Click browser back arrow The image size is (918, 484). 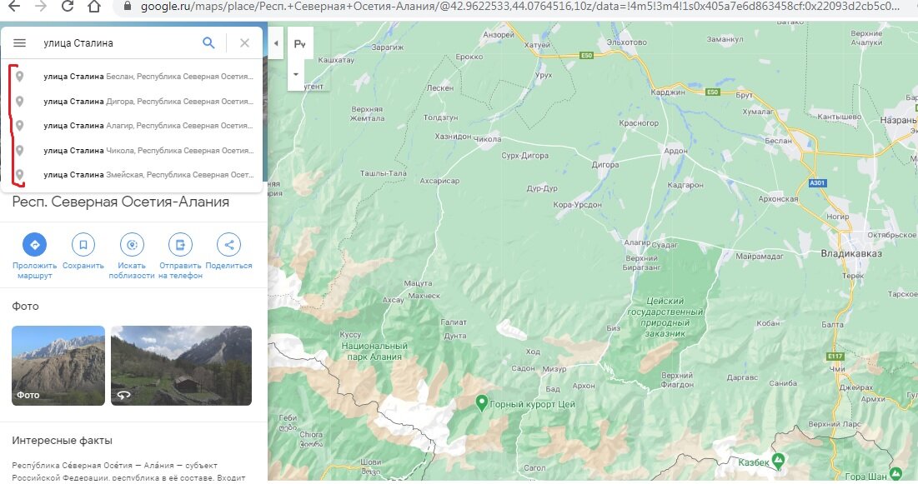(13, 7)
